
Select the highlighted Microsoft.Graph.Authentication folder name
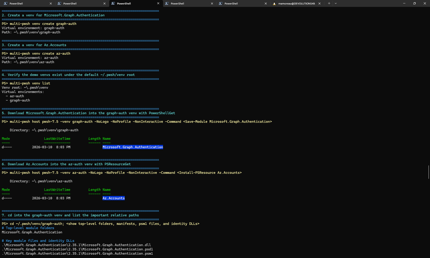point(133,147)
